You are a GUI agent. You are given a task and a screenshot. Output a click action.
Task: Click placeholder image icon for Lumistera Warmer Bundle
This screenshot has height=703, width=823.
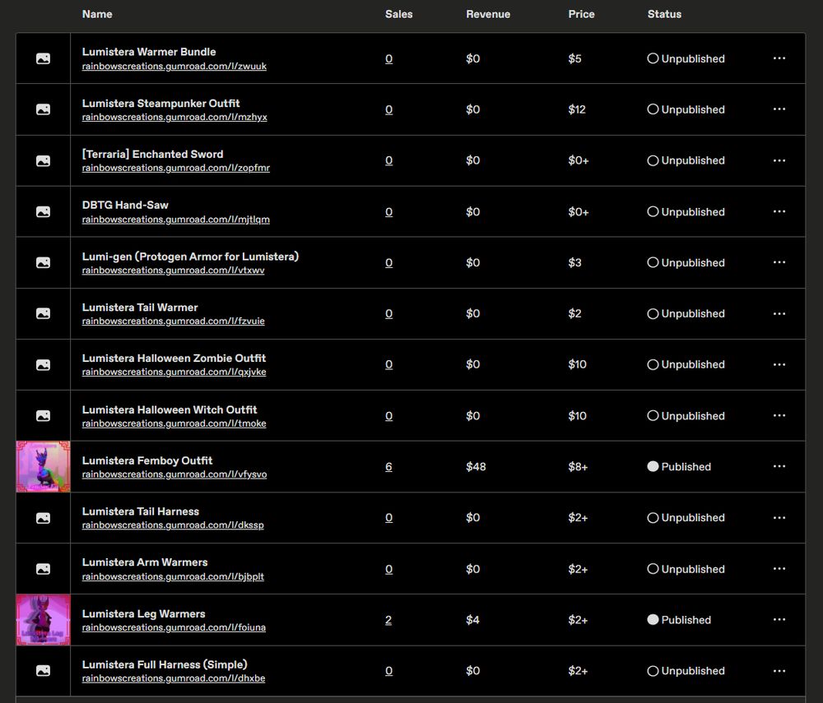tap(43, 58)
